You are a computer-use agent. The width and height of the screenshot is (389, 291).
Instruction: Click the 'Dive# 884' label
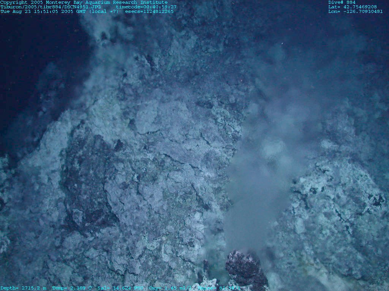(x=342, y=3)
